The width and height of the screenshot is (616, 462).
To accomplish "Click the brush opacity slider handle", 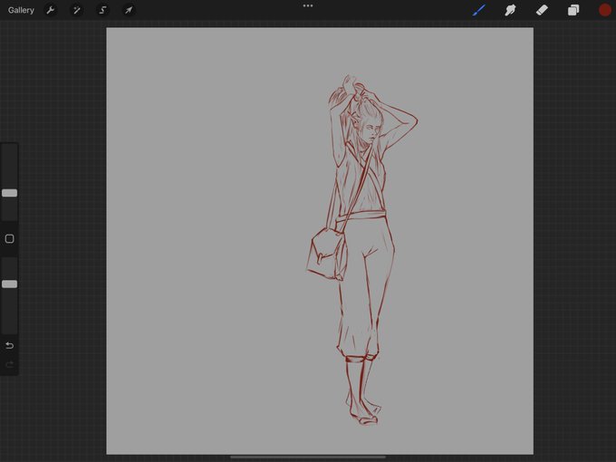I will pos(9,284).
